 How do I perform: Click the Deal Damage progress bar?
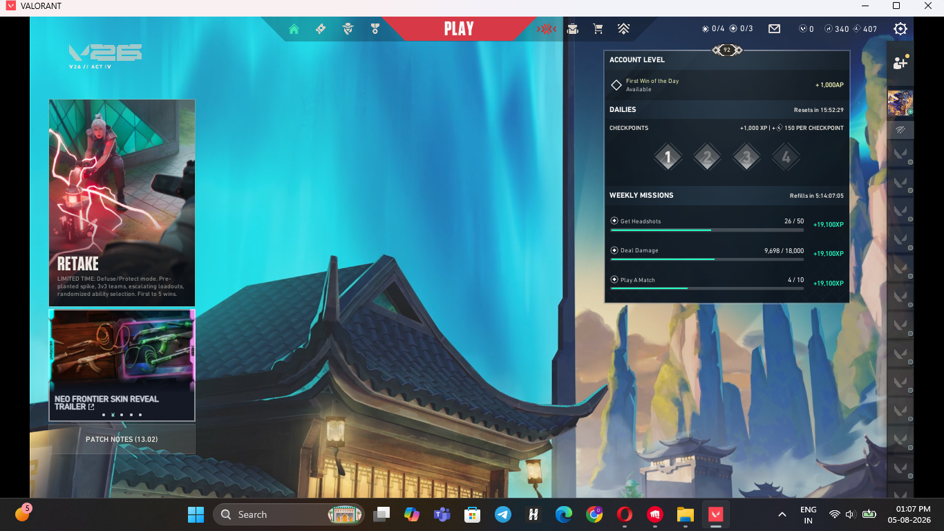(707, 259)
